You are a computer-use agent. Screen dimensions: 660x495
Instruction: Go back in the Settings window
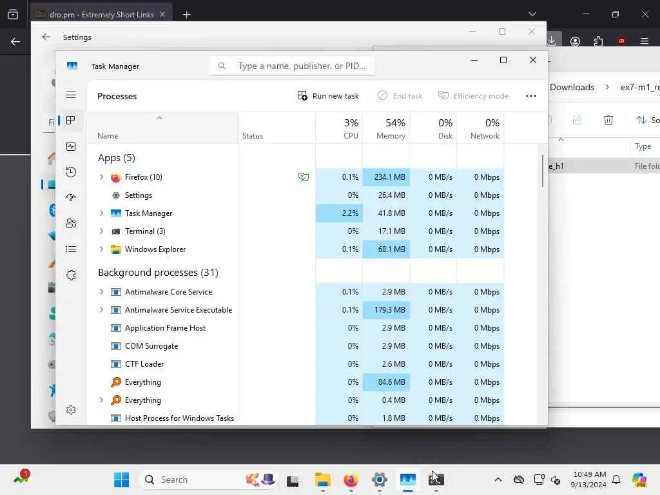pos(46,37)
